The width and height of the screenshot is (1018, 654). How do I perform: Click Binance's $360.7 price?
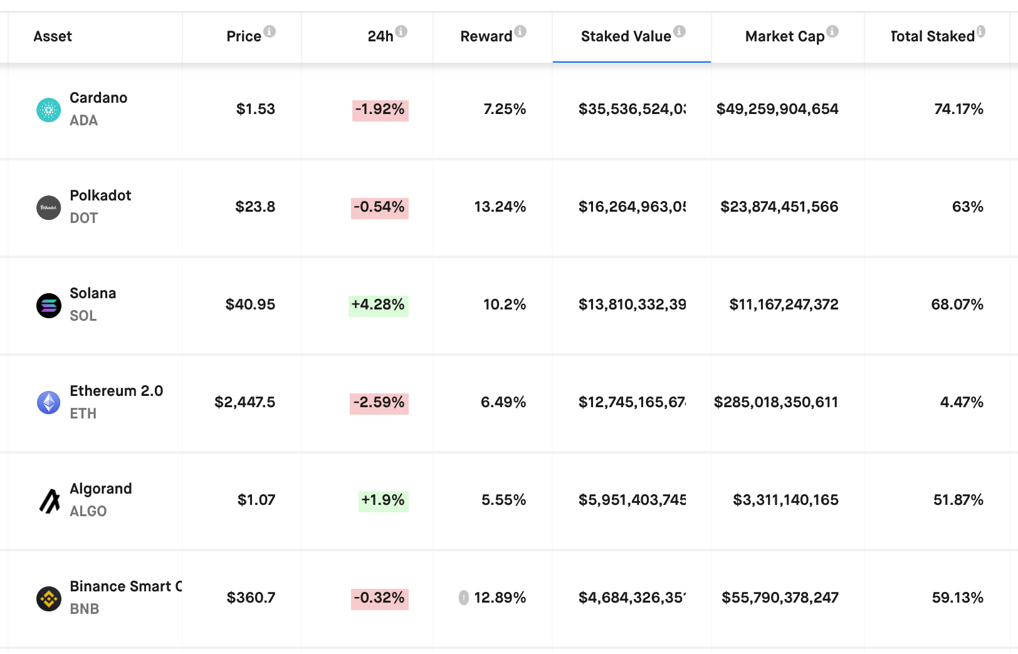click(251, 598)
